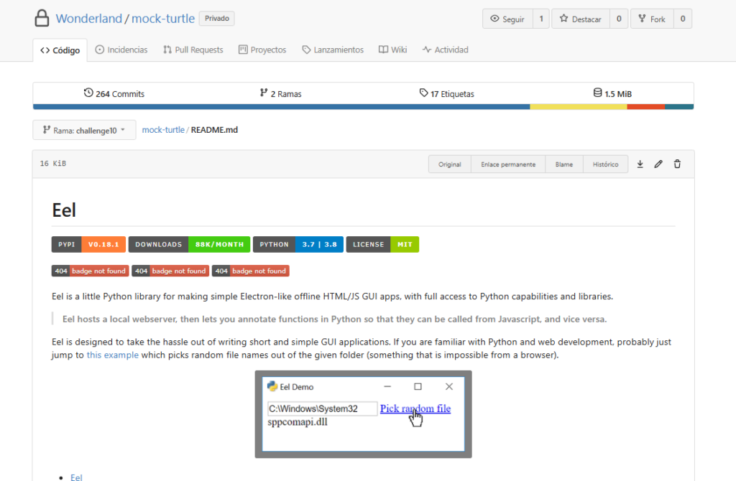The image size is (736, 481).
Task: Click the blue segment of language bar
Action: pos(282,107)
